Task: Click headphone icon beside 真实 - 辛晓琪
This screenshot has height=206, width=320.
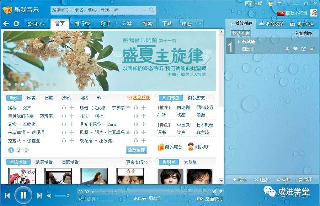Action: (x=64, y=124)
